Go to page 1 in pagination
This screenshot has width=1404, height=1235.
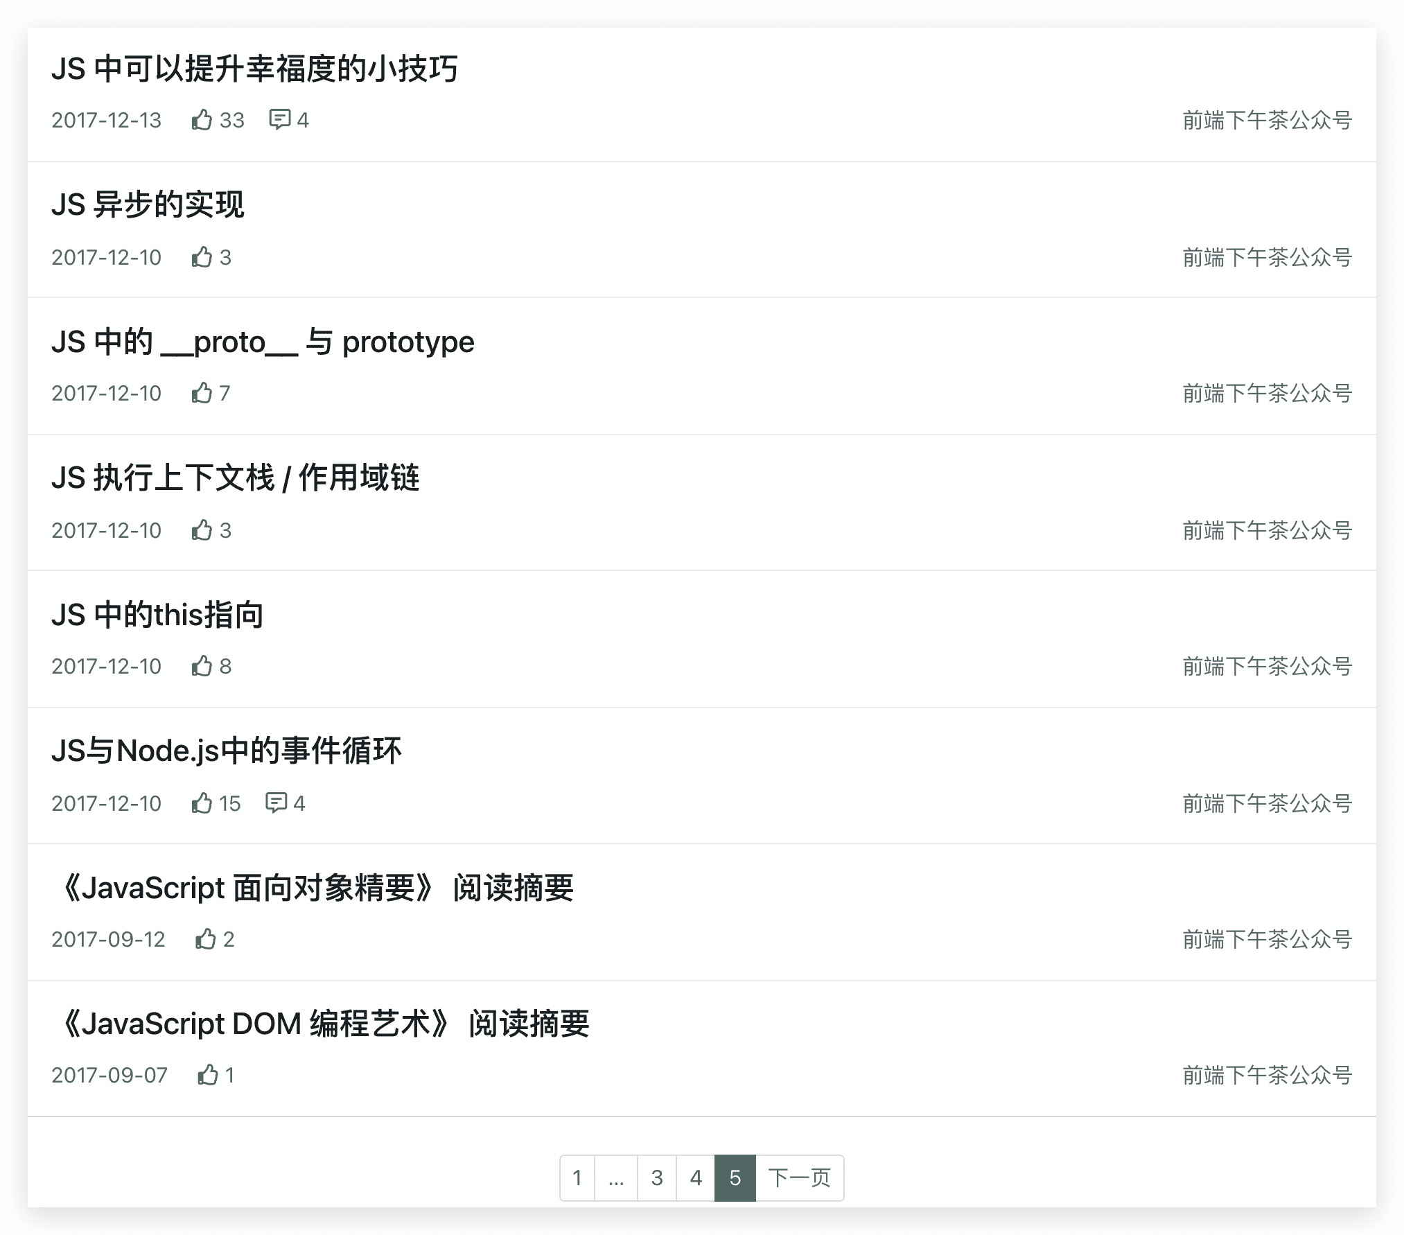point(577,1177)
